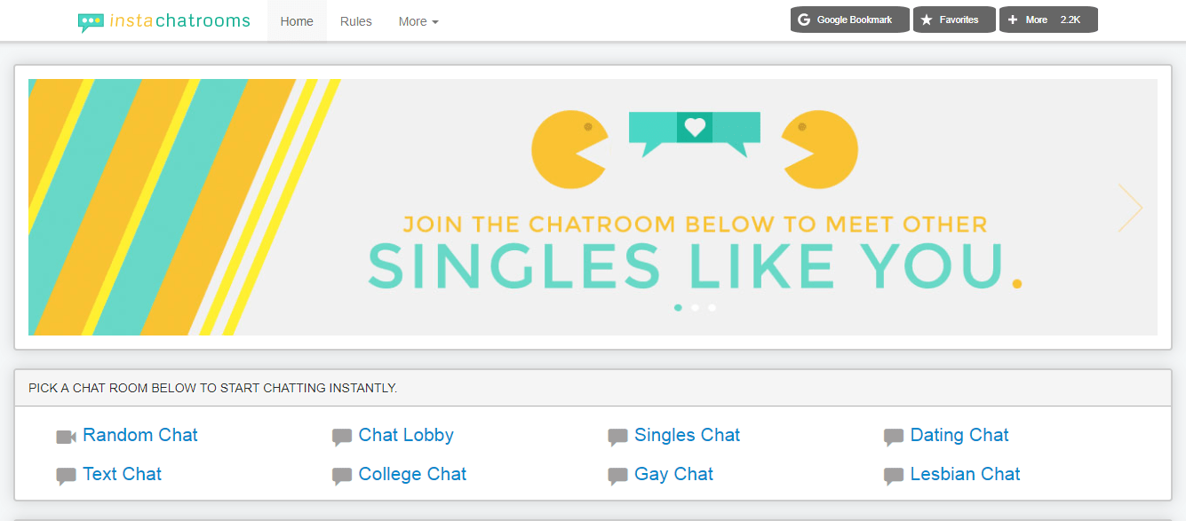
Task: Click the video camera icon beside Random Chat
Action: click(67, 437)
